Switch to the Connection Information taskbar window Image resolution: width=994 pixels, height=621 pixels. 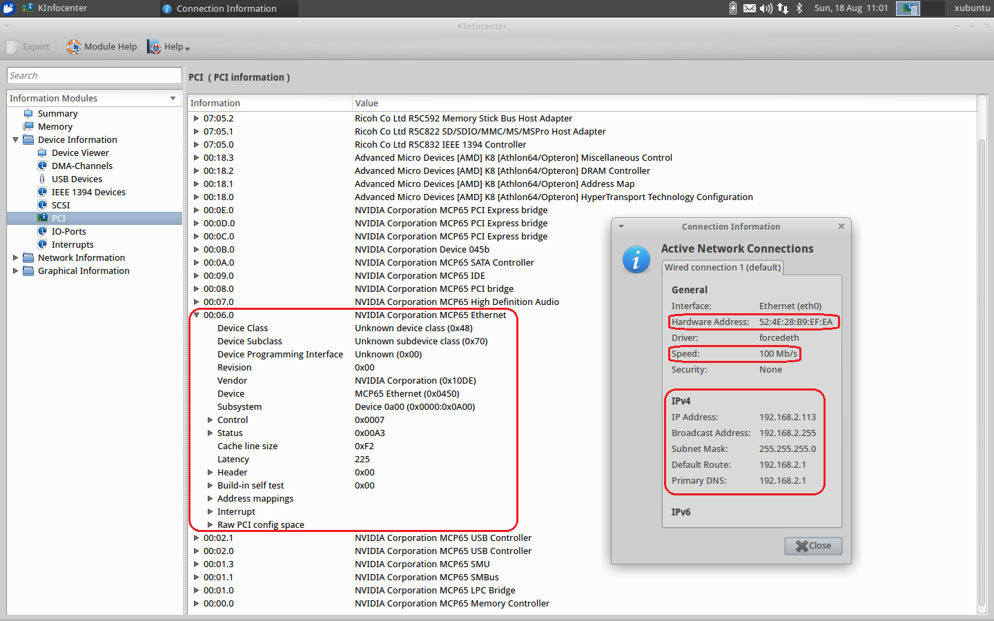226,8
